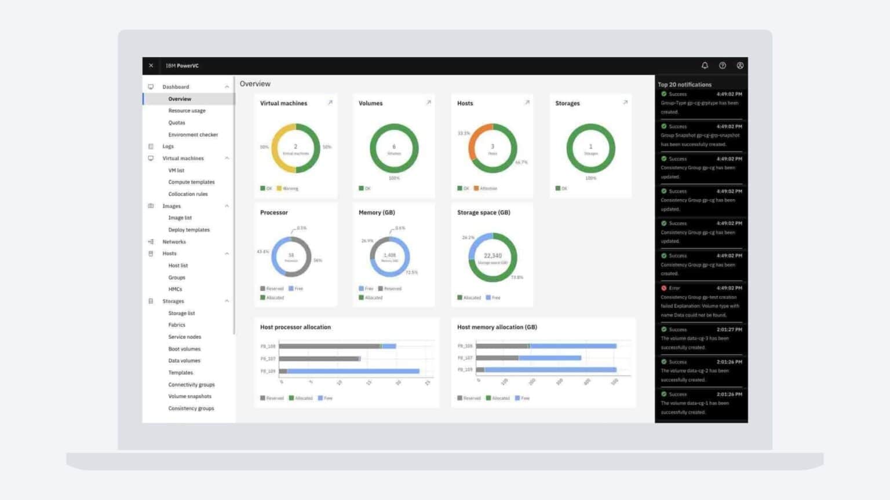This screenshot has height=500, width=890.
Task: Toggle the Warning legend in Virtual machines
Action: coord(287,189)
